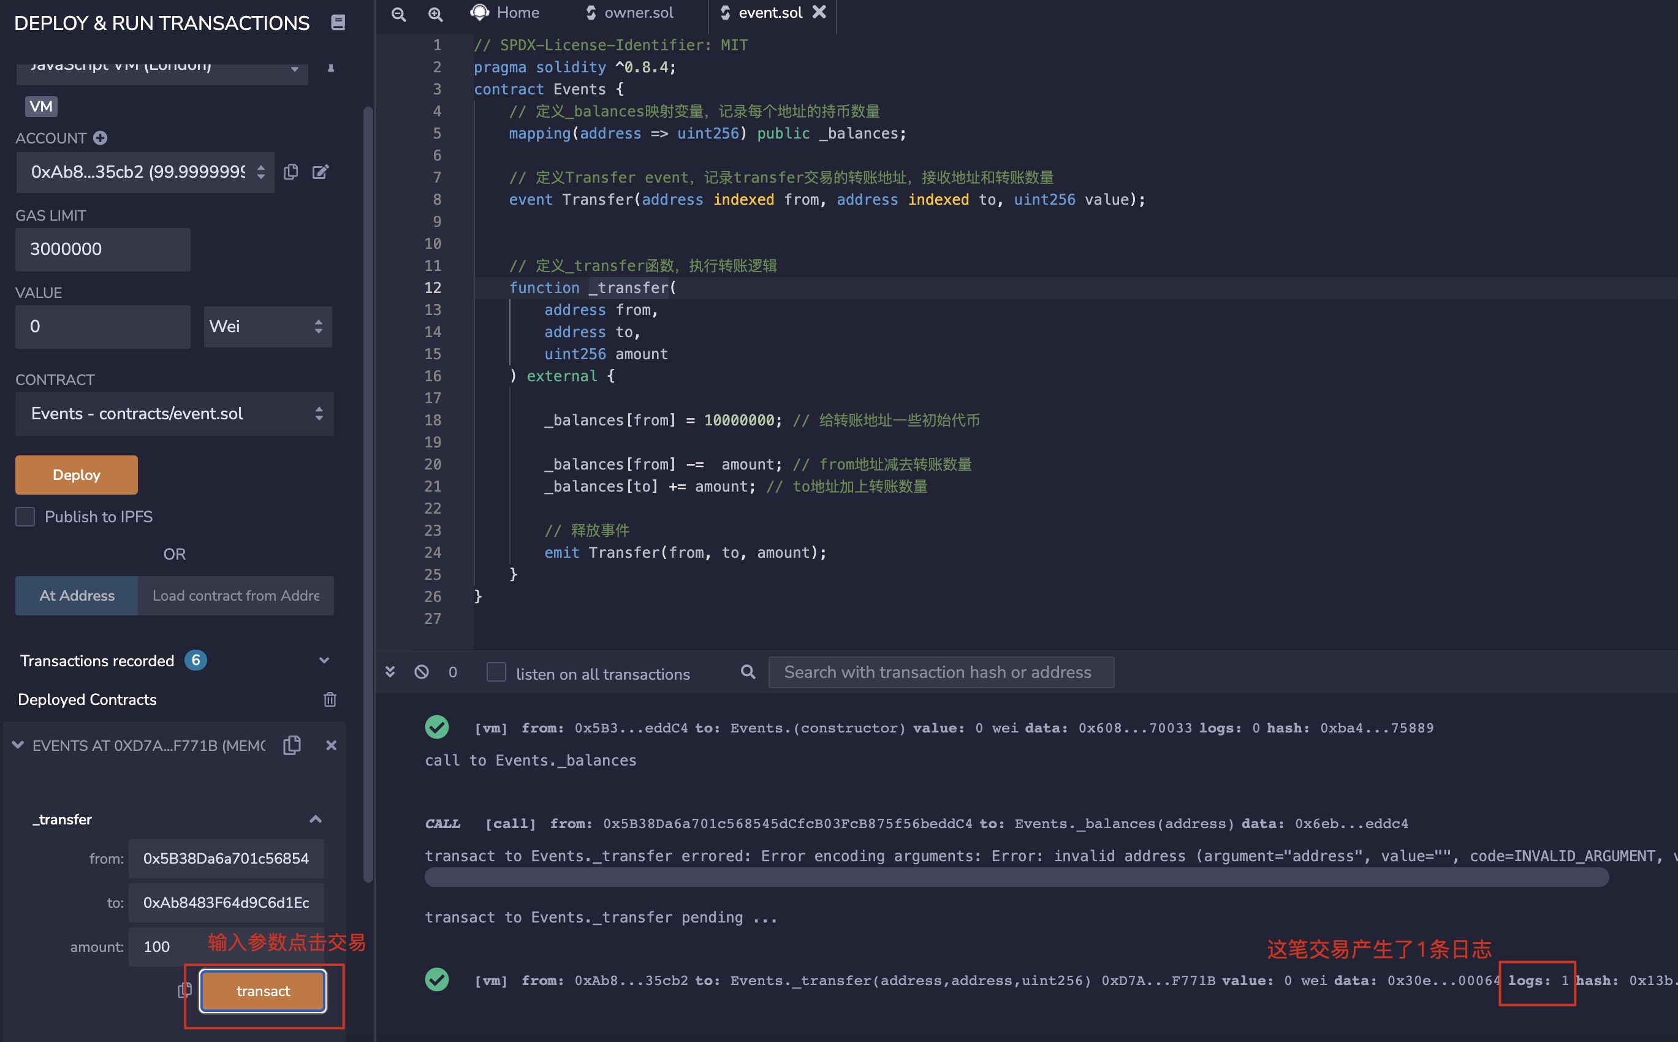Expand the Transactions recorded section
The height and width of the screenshot is (1042, 1678).
point(323,660)
